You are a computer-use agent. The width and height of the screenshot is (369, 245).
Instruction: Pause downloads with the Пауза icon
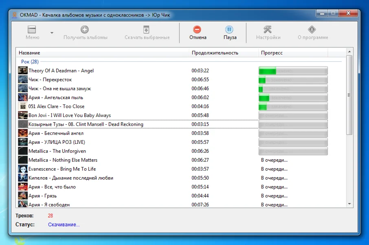point(229,30)
